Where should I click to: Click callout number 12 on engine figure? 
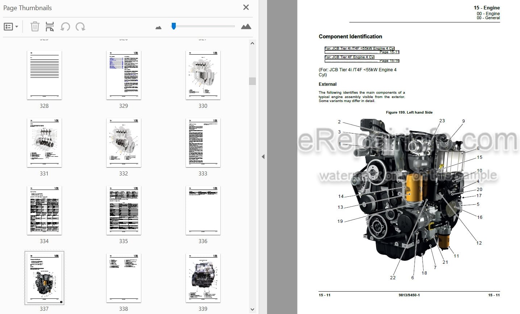(x=479, y=243)
